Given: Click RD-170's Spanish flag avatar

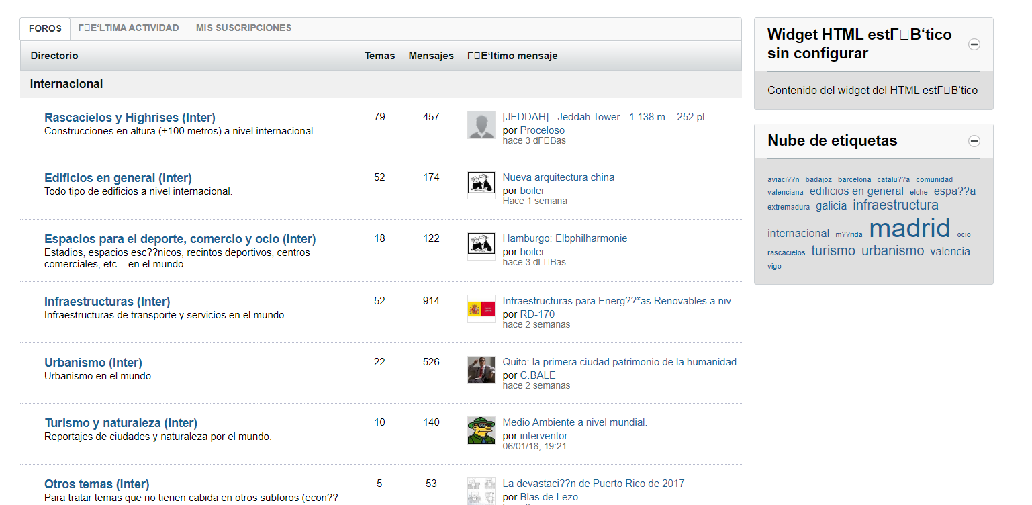Looking at the screenshot, I should click(481, 309).
